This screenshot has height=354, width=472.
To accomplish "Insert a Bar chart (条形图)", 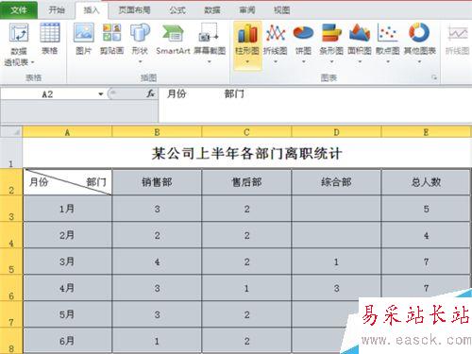I will [x=331, y=42].
